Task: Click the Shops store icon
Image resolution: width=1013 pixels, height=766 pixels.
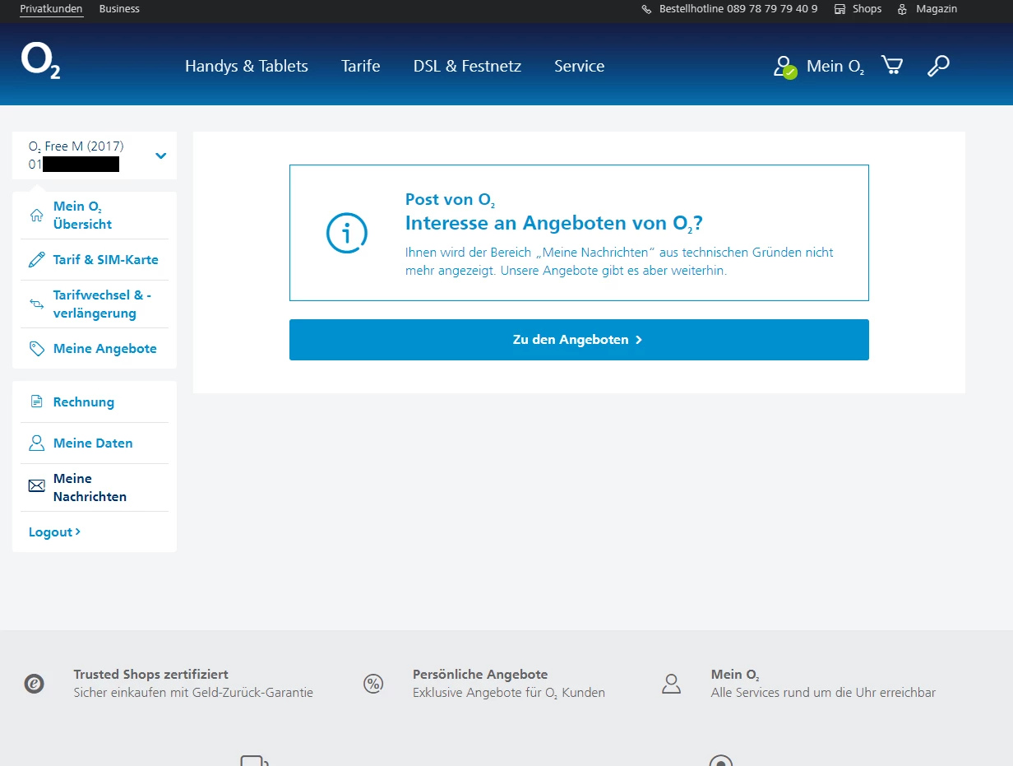Action: [840, 9]
